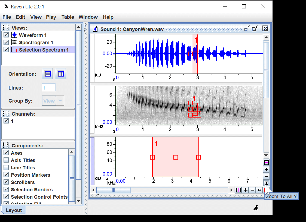Click the vertical zoom out minus button
The width and height of the screenshot is (306, 222).
pos(266,176)
